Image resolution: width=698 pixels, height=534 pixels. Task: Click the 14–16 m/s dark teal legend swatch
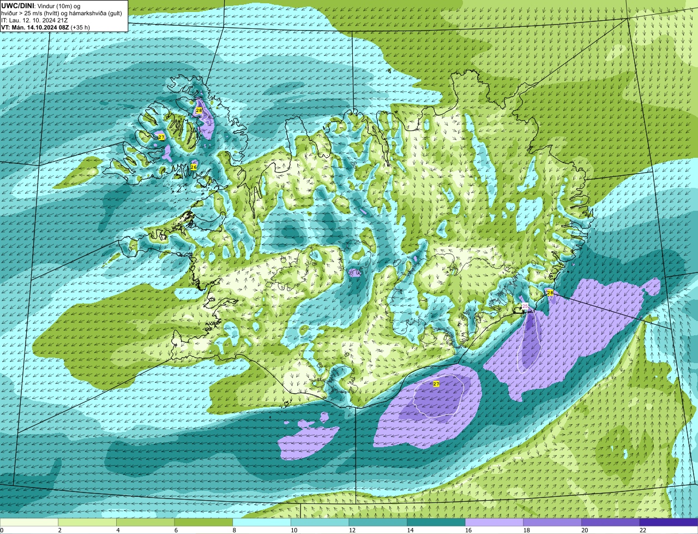point(436,523)
